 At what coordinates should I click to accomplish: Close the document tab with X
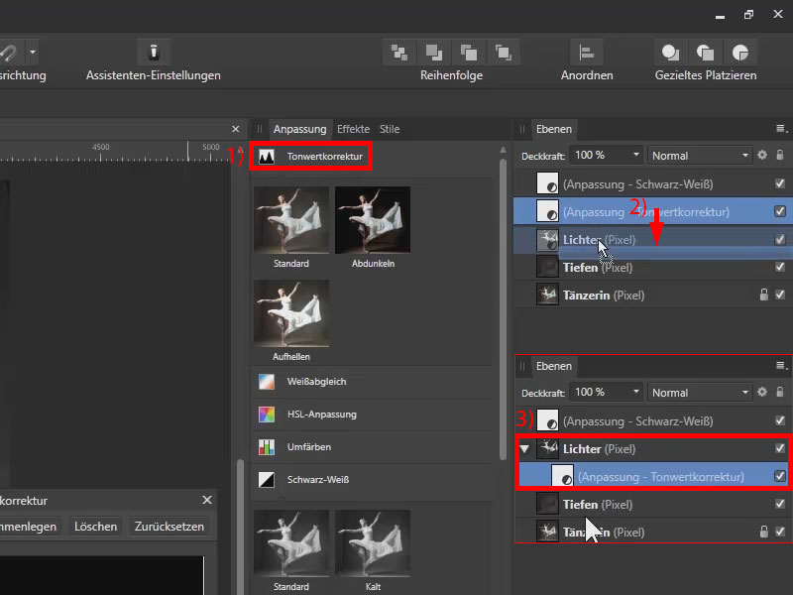coord(236,129)
